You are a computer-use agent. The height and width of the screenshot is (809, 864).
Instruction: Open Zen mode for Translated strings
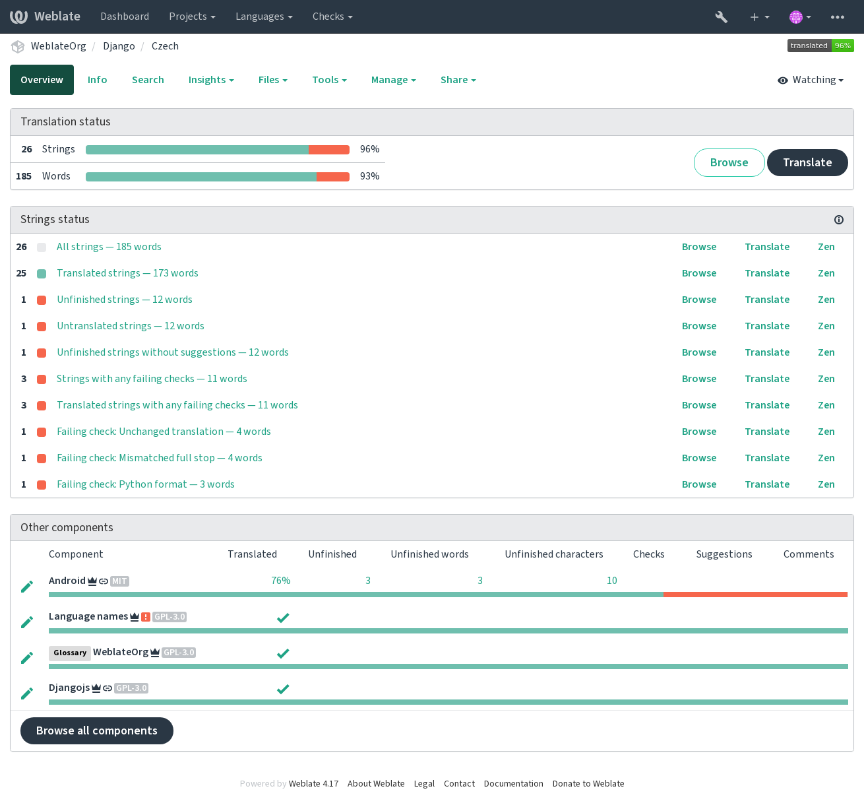tap(826, 273)
